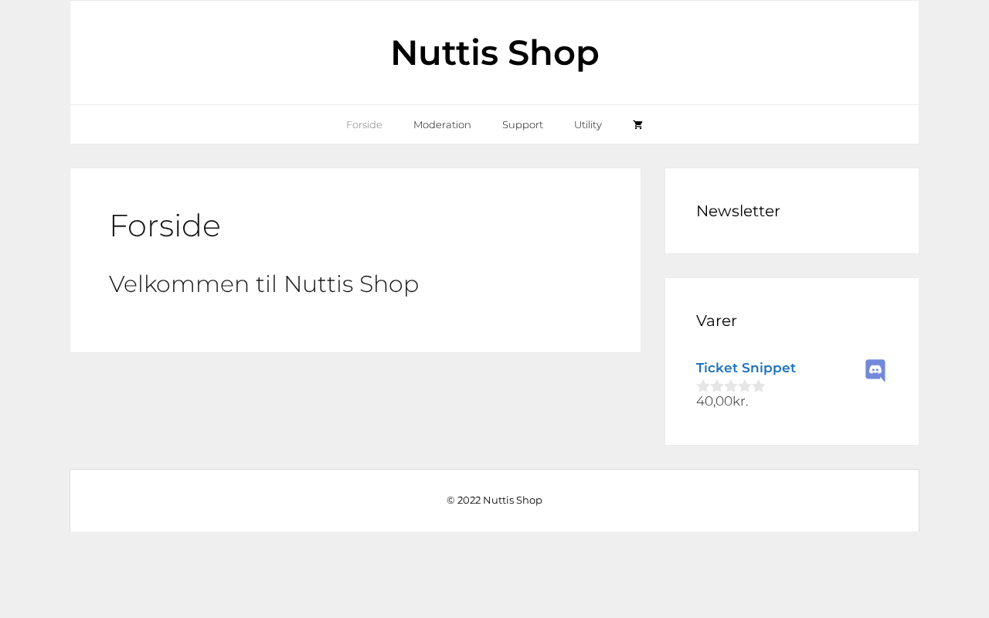Click the Varer widget heading
This screenshot has height=618, width=989.
coord(716,321)
